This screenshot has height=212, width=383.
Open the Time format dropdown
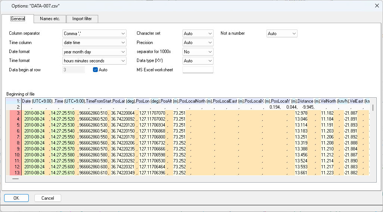(94, 61)
